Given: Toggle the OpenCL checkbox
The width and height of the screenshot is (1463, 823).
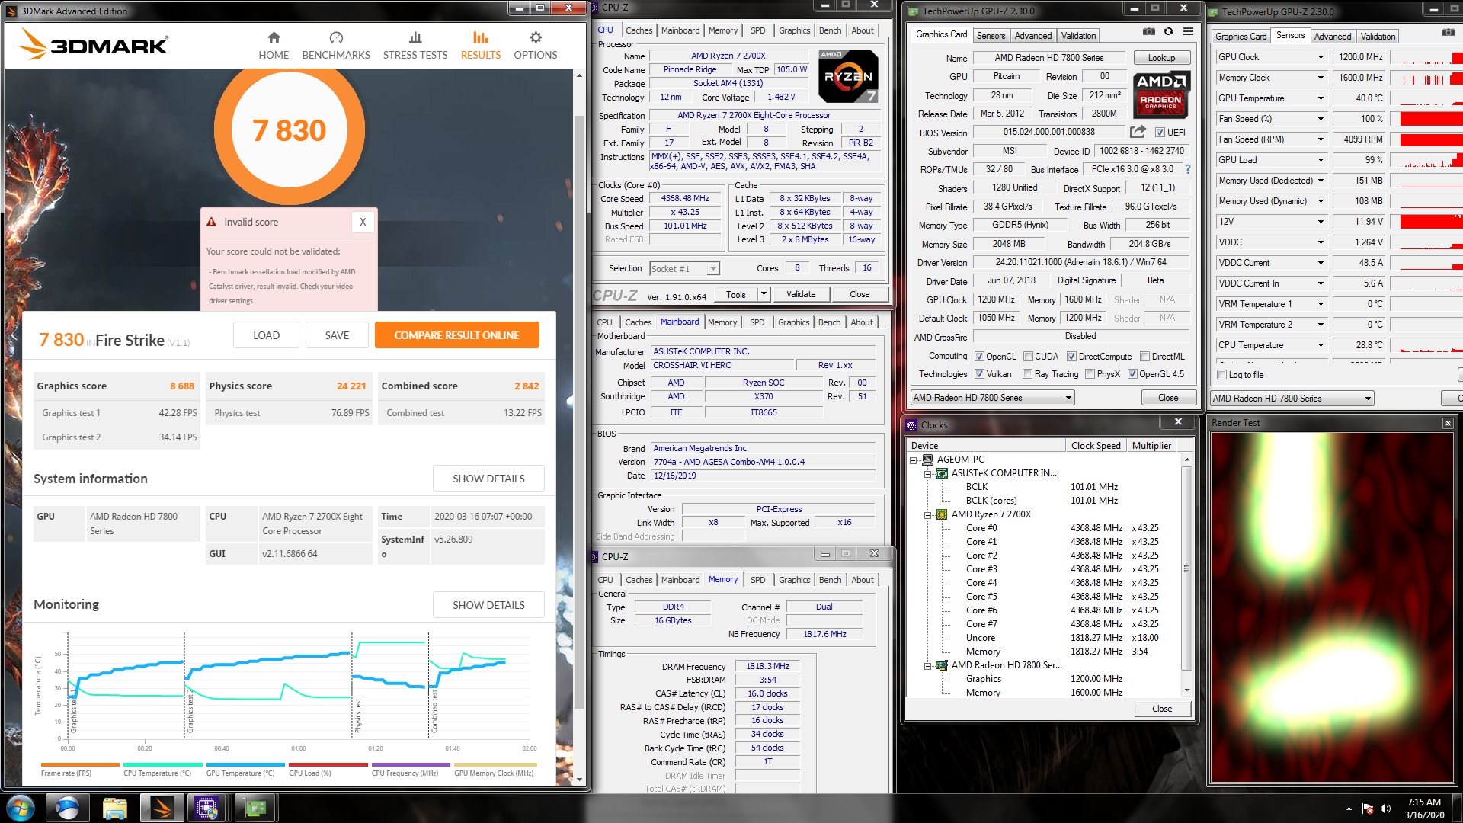Looking at the screenshot, I should pyautogui.click(x=980, y=357).
